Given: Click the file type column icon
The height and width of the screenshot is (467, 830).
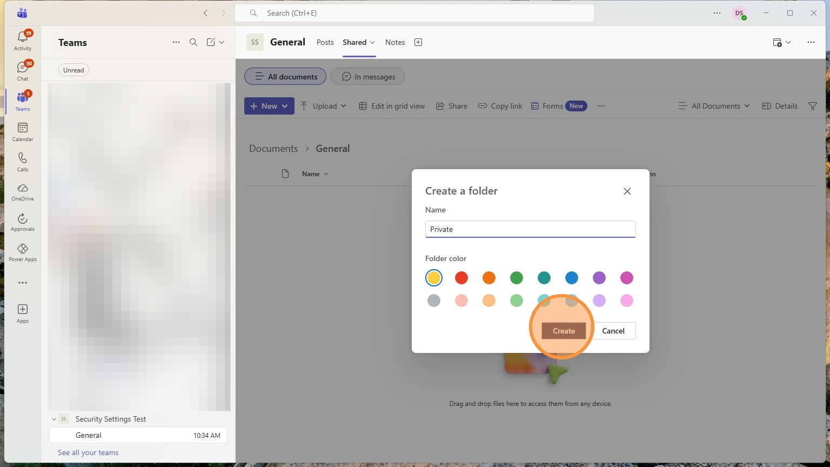Looking at the screenshot, I should pos(285,174).
